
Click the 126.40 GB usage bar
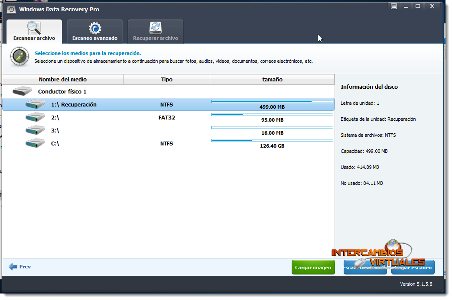(x=272, y=140)
